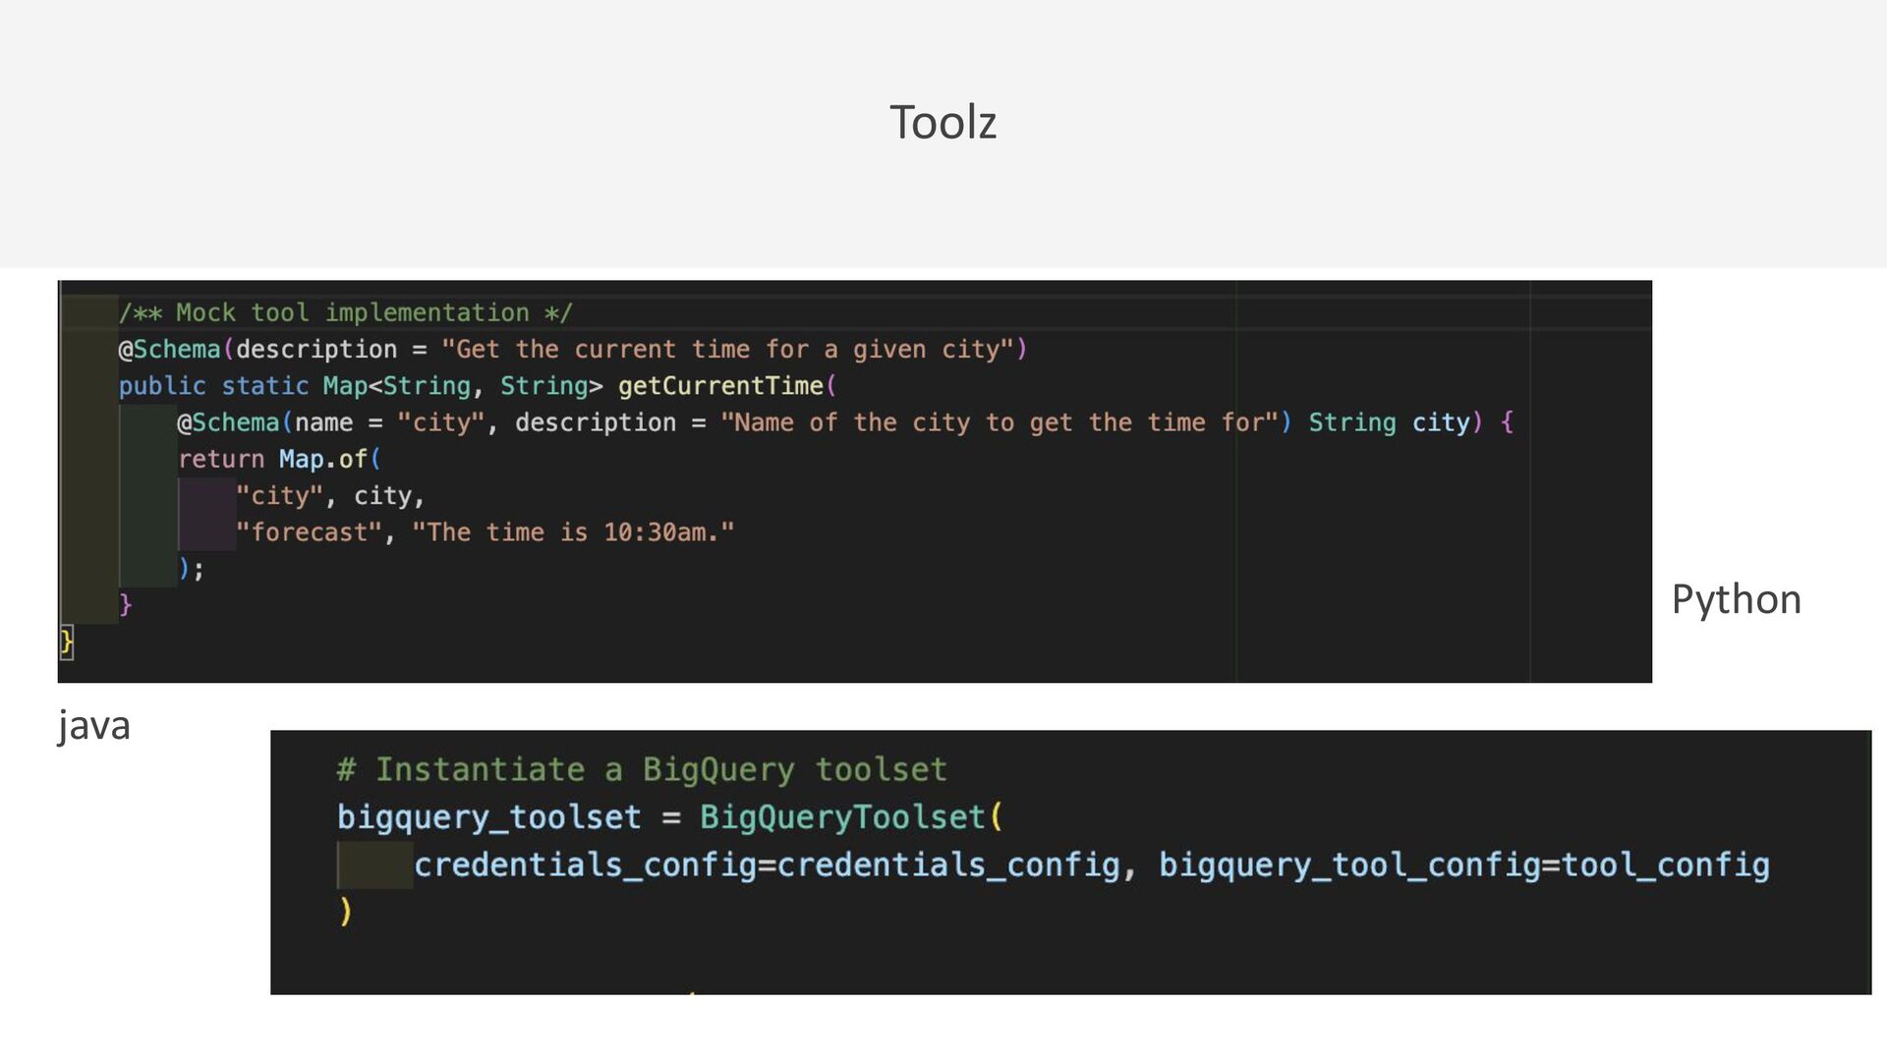This screenshot has height=1061, width=1887.
Task: Click the "Name of the city" description string
Action: pos(999,422)
